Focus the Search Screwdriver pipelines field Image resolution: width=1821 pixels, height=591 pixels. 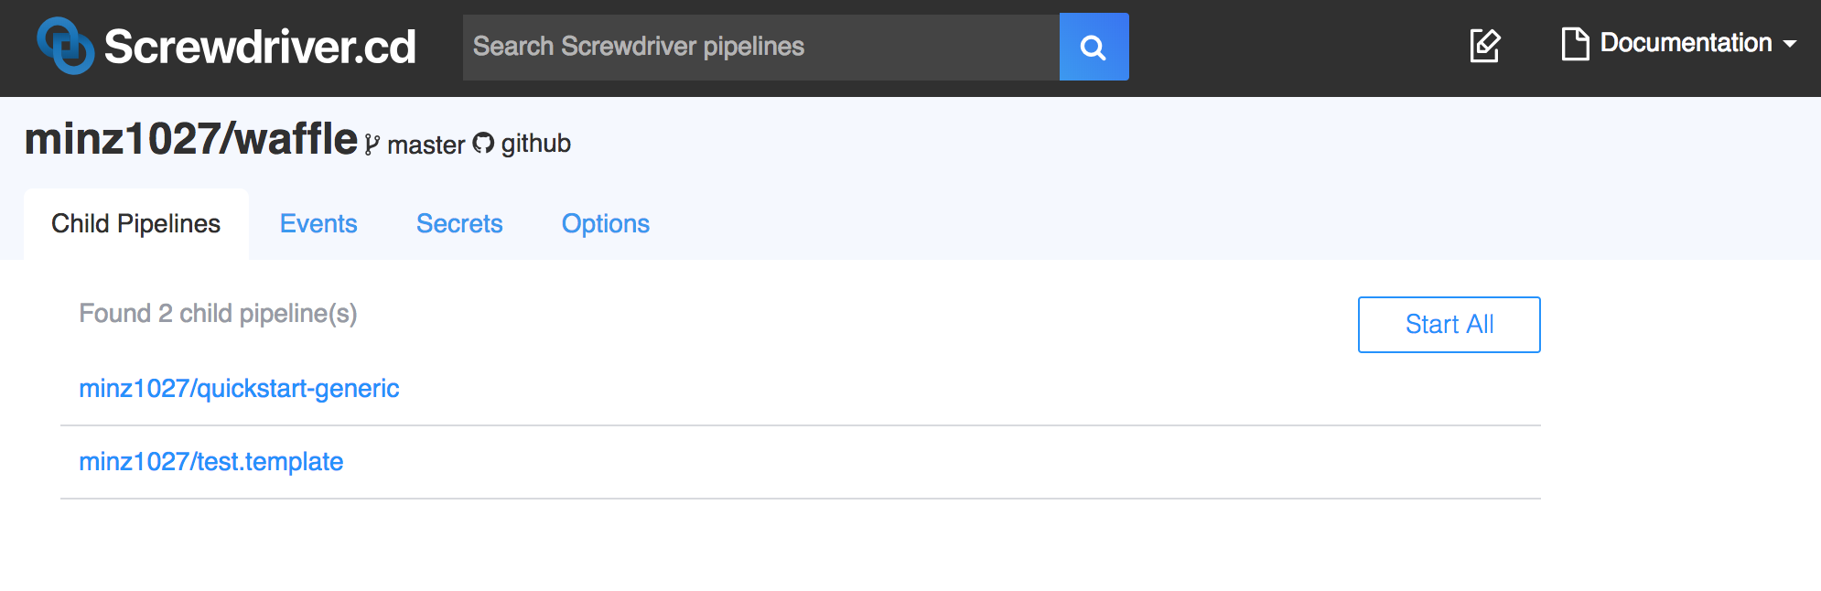761,47
